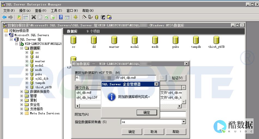Collapse the Microsoft SQL Servers tree node
The width and height of the screenshot is (259, 139).
(x=6, y=35)
